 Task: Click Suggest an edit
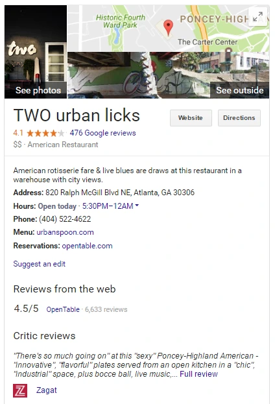[40, 264]
